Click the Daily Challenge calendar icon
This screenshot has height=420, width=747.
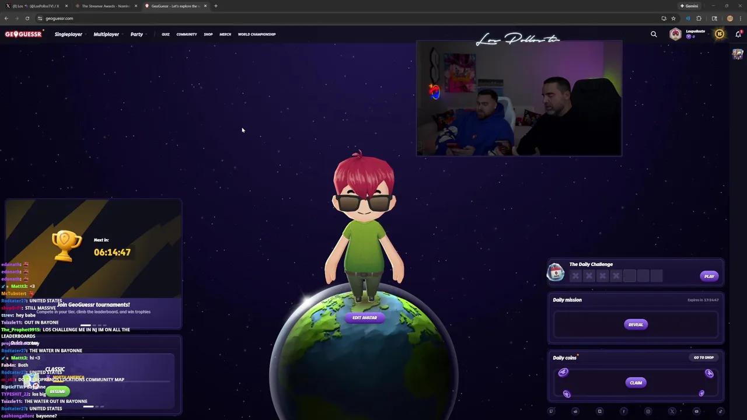click(x=556, y=272)
